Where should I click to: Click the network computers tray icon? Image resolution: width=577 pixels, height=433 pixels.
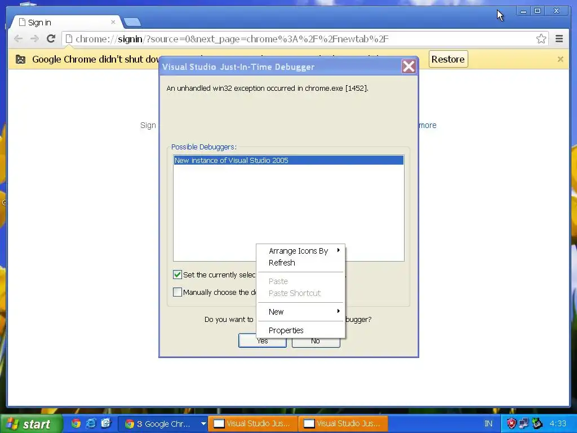pos(523,423)
